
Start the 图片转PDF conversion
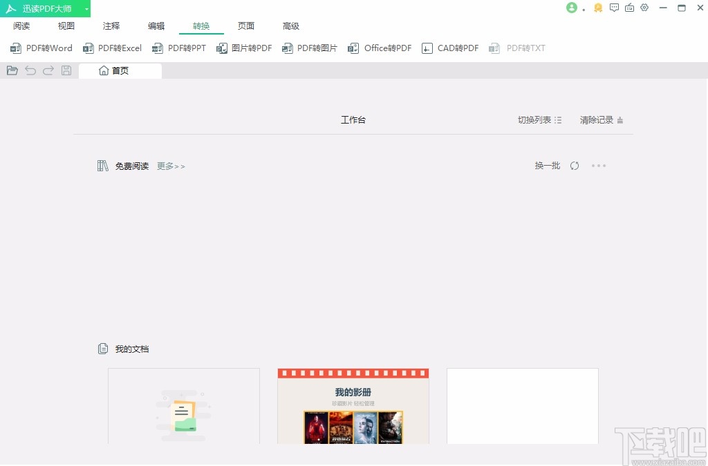tap(243, 48)
